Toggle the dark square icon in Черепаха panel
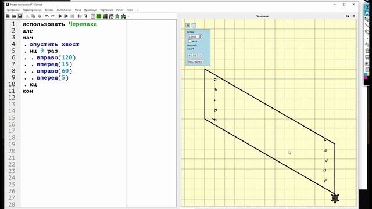This screenshot has width=372, height=209. click(x=188, y=26)
